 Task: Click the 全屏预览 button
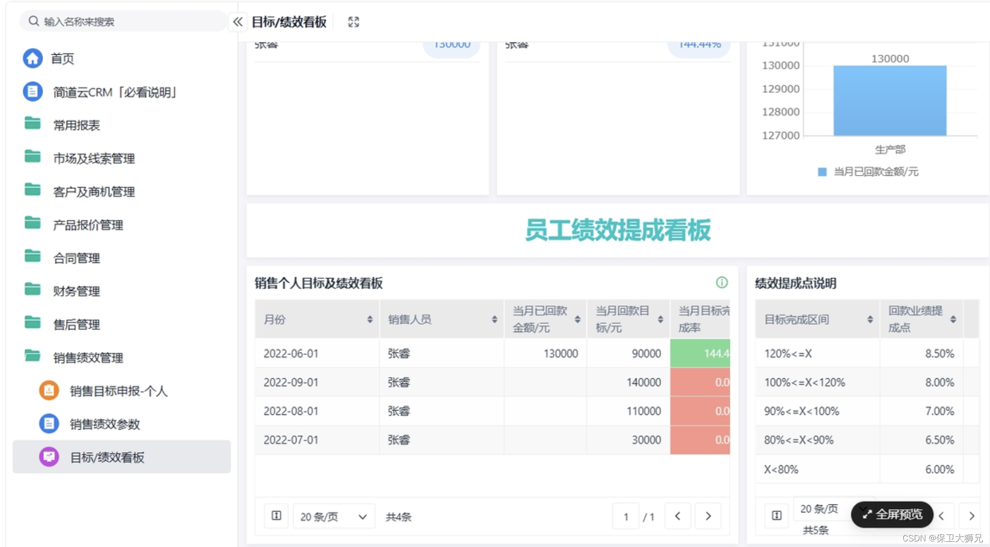point(892,515)
